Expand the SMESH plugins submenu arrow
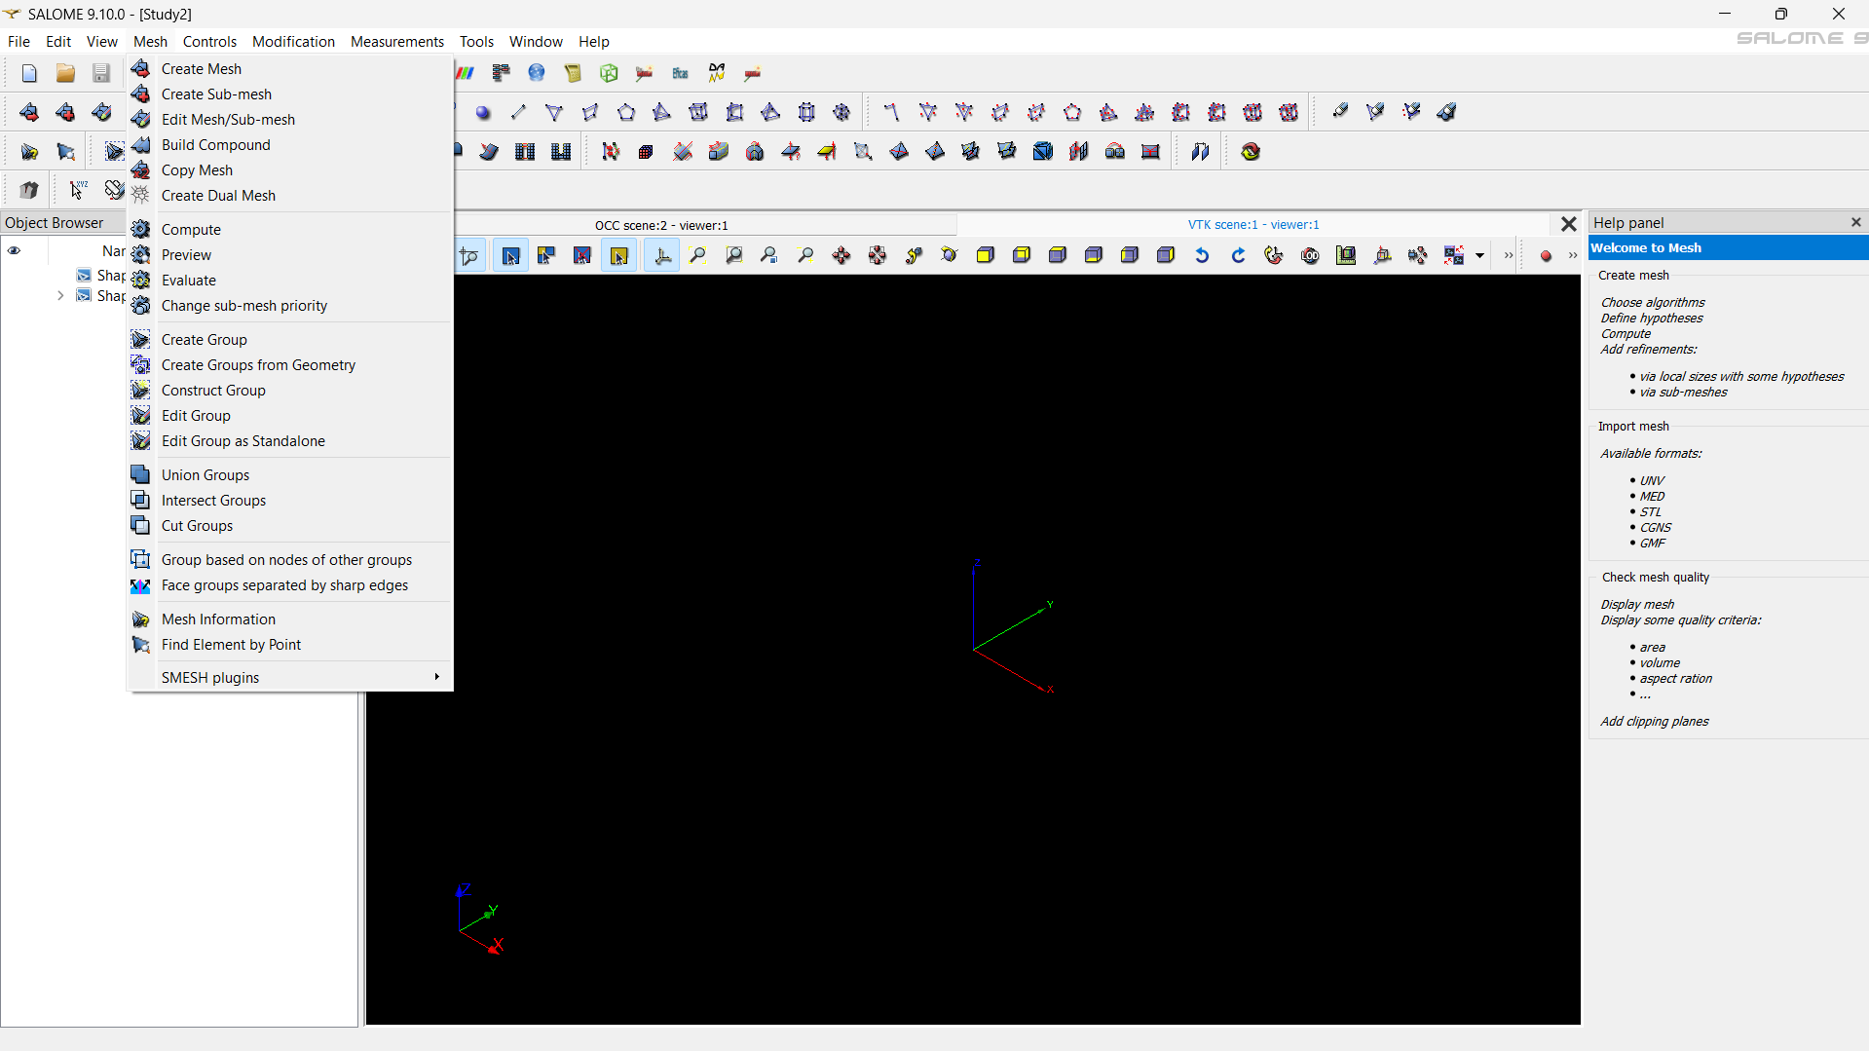Screen dimensions: 1869x1051 pos(437,678)
